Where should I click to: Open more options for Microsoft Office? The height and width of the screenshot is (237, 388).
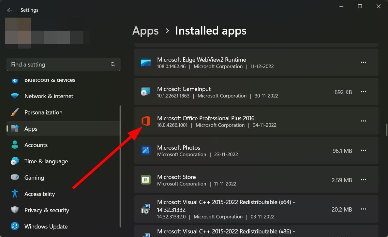point(364,121)
